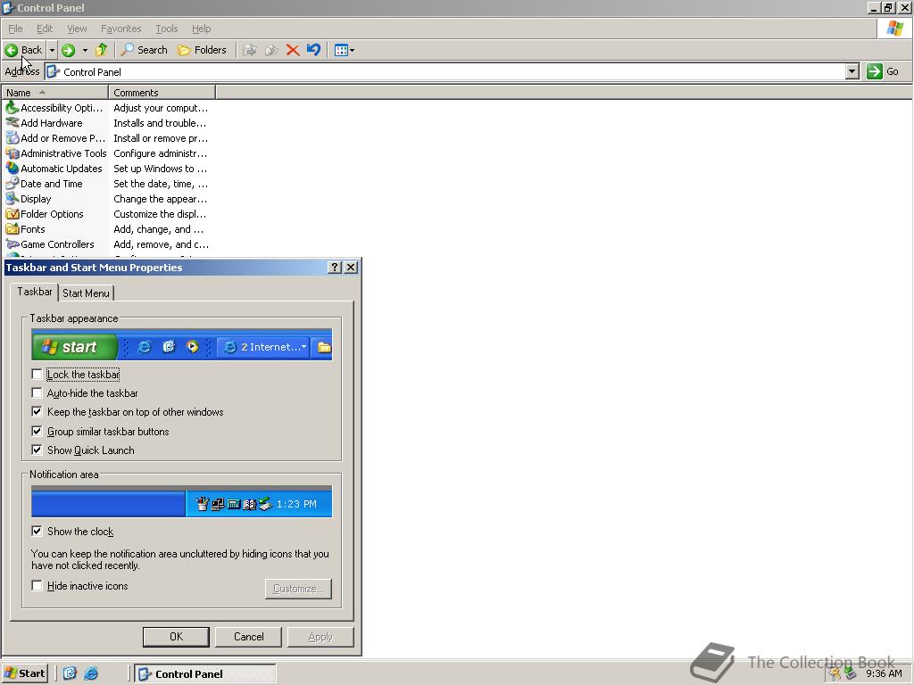Open the Help menu
The image size is (914, 685).
[x=202, y=29]
